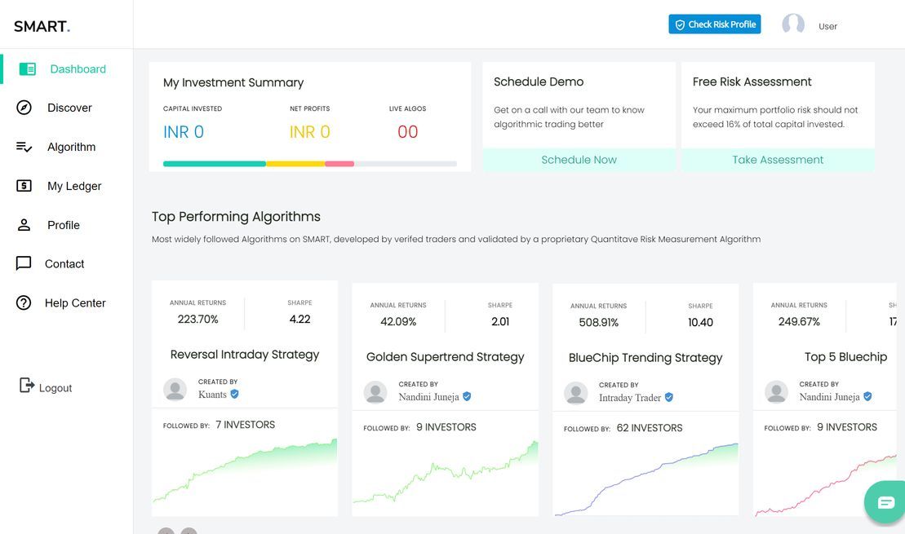Click the User name in header
905x534 pixels.
pos(827,26)
